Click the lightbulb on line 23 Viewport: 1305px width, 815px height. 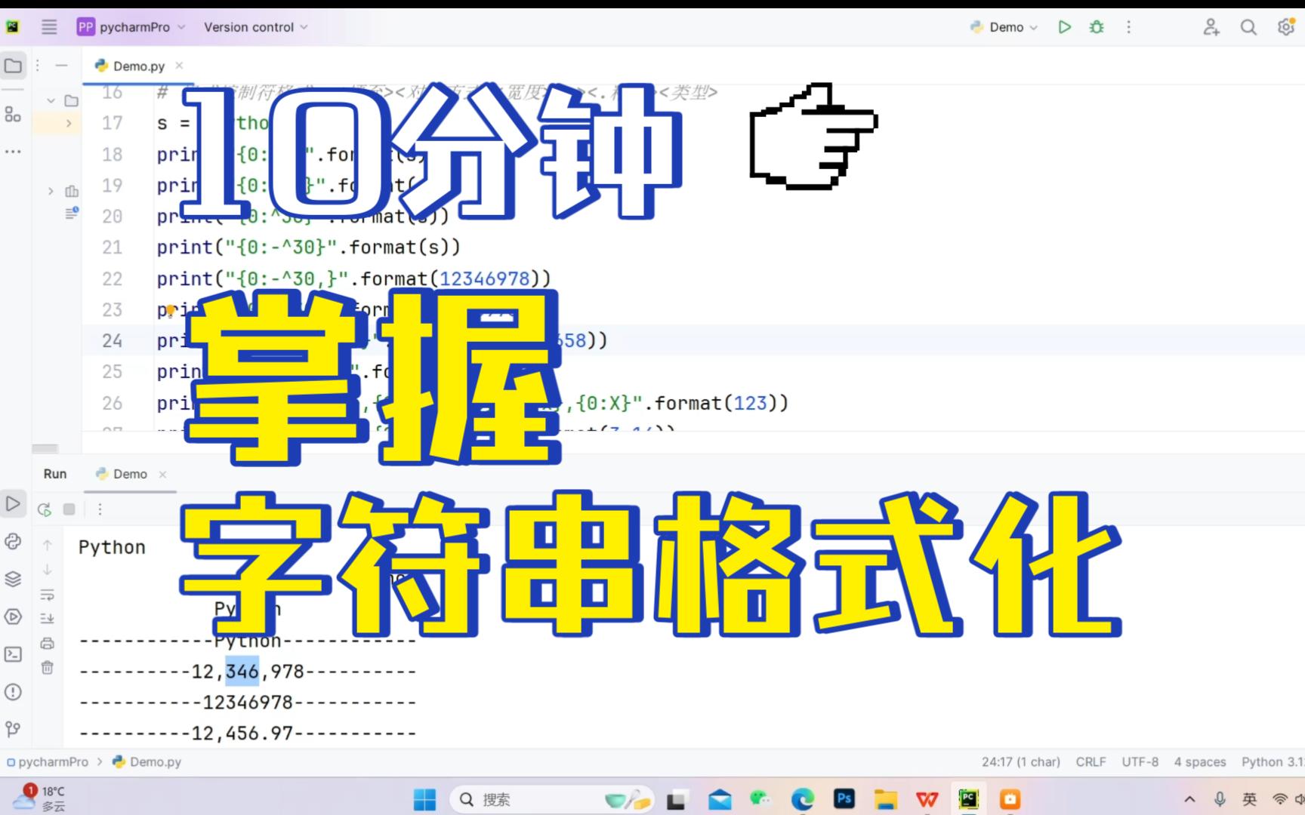tap(171, 310)
